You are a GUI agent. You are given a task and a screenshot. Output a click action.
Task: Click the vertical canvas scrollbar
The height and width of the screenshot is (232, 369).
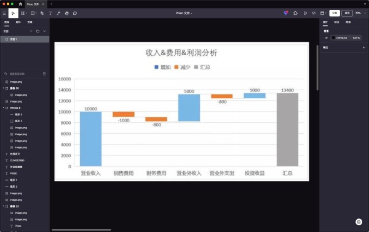pyautogui.click(x=317, y=68)
